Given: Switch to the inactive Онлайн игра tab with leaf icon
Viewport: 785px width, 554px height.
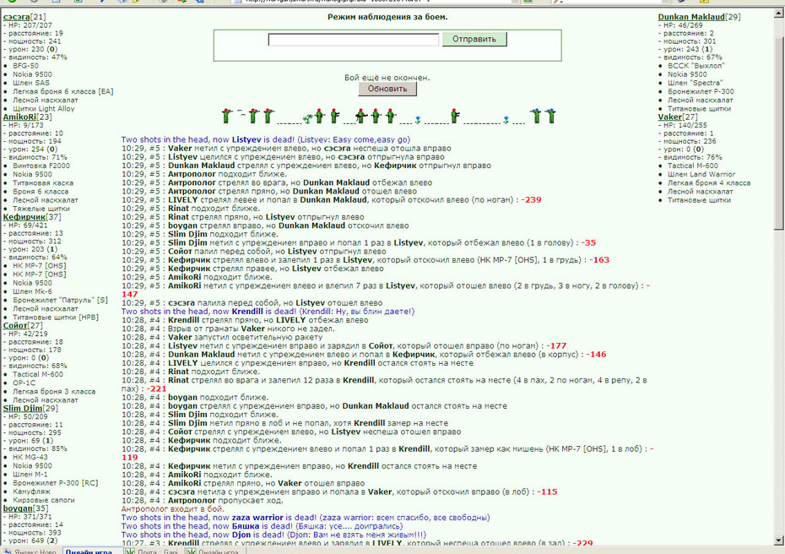Looking at the screenshot, I should click(214, 551).
